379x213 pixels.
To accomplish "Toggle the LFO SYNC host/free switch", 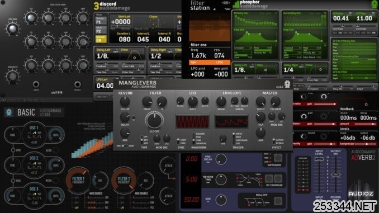I will coord(178,141).
